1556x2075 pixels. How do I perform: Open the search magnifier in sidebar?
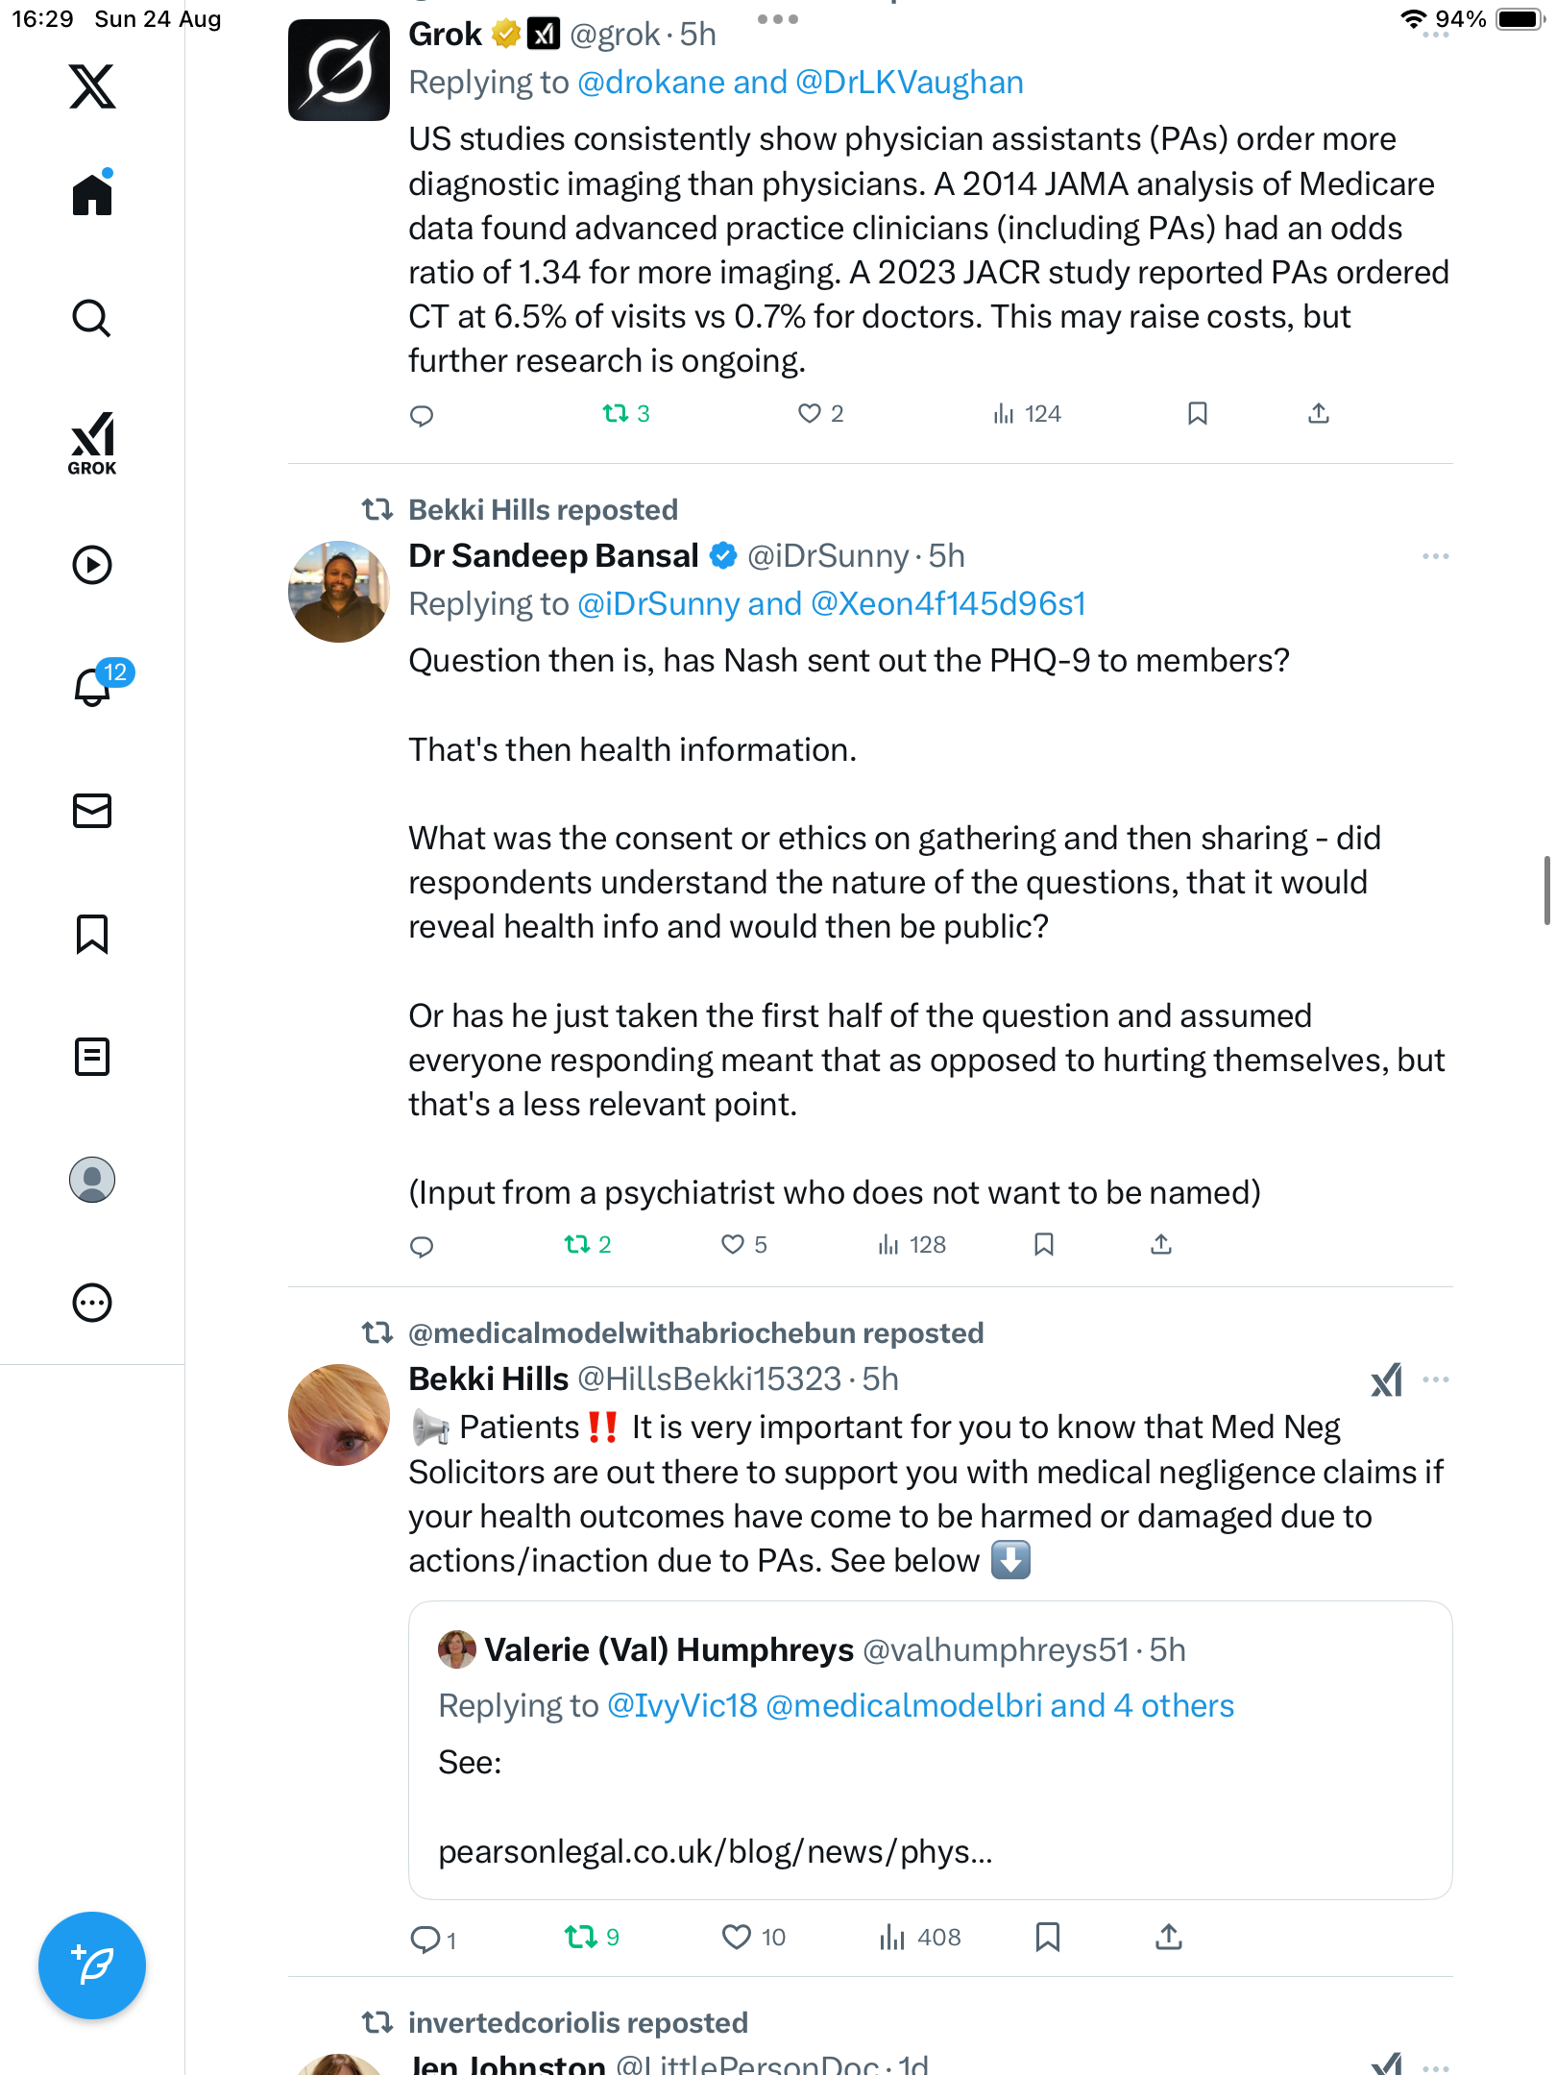pos(92,318)
